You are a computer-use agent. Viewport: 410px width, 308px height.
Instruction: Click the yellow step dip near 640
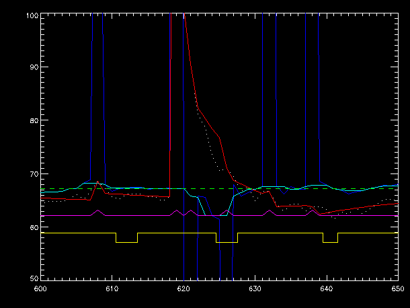[x=331, y=242]
